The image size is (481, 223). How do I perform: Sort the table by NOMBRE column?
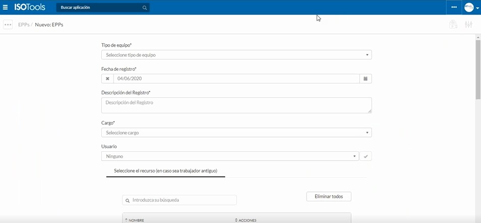pos(136,220)
